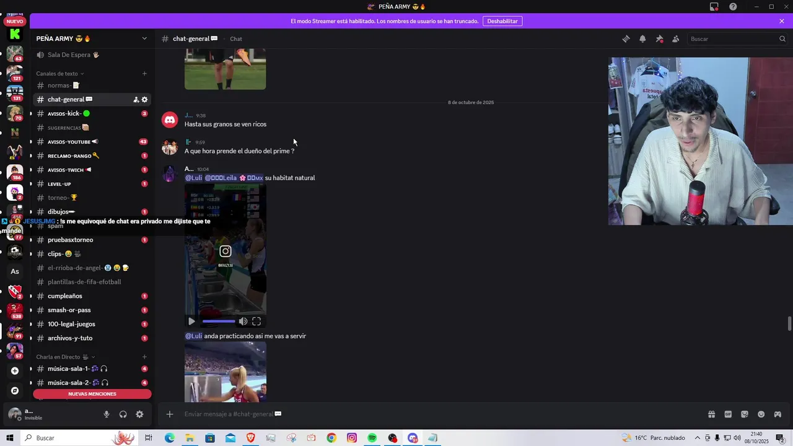This screenshot has height=446, width=793.
Task: Open the cumpleaños channel
Action: pos(92,296)
